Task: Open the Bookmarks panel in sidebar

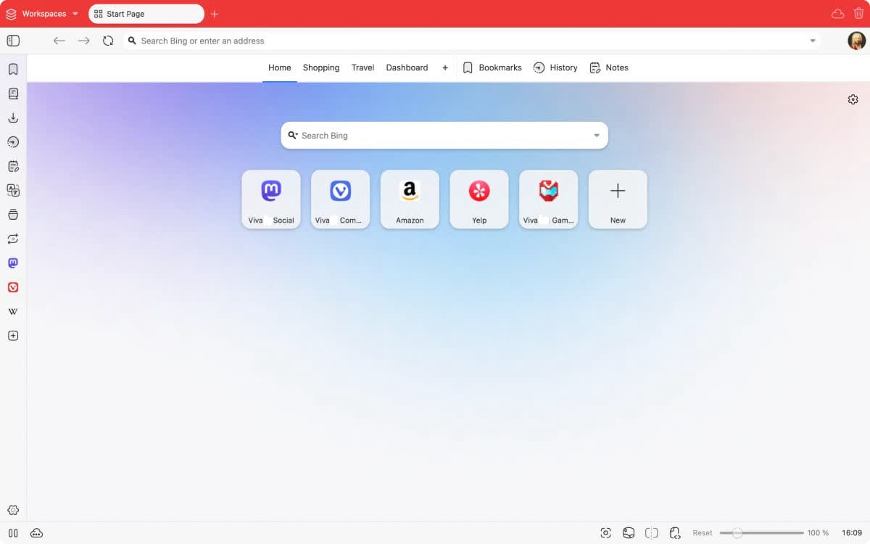Action: (13, 70)
